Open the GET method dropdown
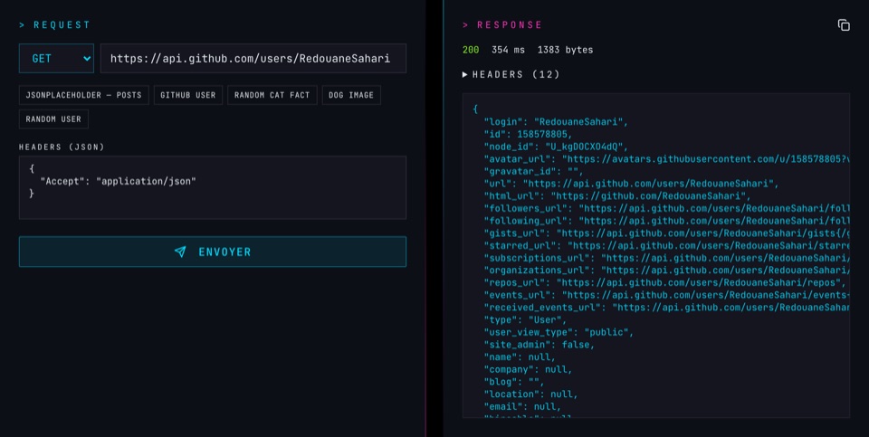 coord(56,58)
